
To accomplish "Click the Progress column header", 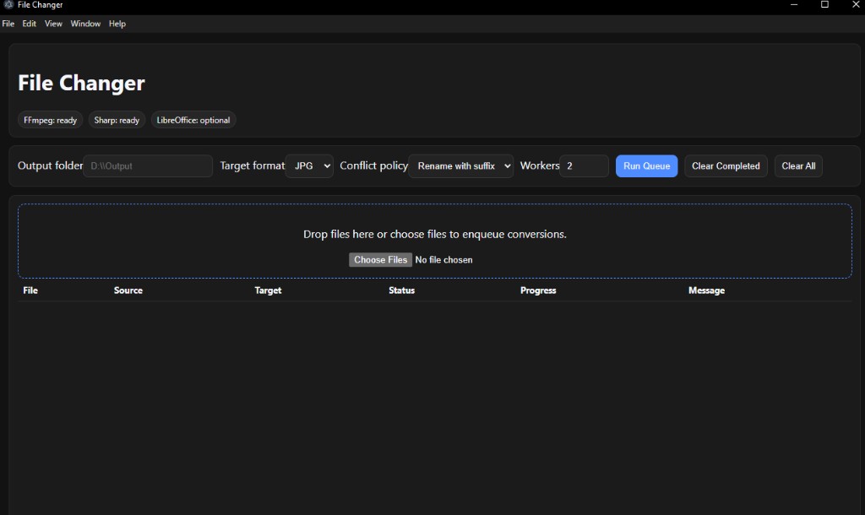I will [538, 290].
